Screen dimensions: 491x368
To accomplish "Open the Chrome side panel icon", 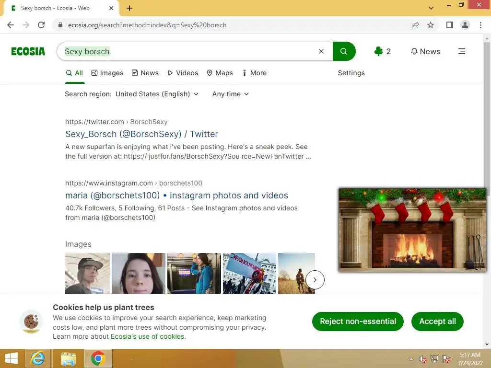I will point(450,25).
